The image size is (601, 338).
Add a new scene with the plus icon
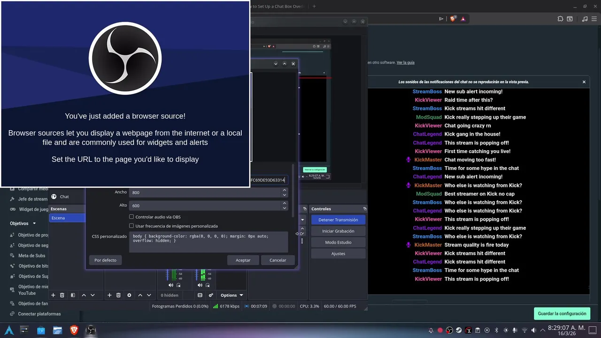click(x=53, y=295)
